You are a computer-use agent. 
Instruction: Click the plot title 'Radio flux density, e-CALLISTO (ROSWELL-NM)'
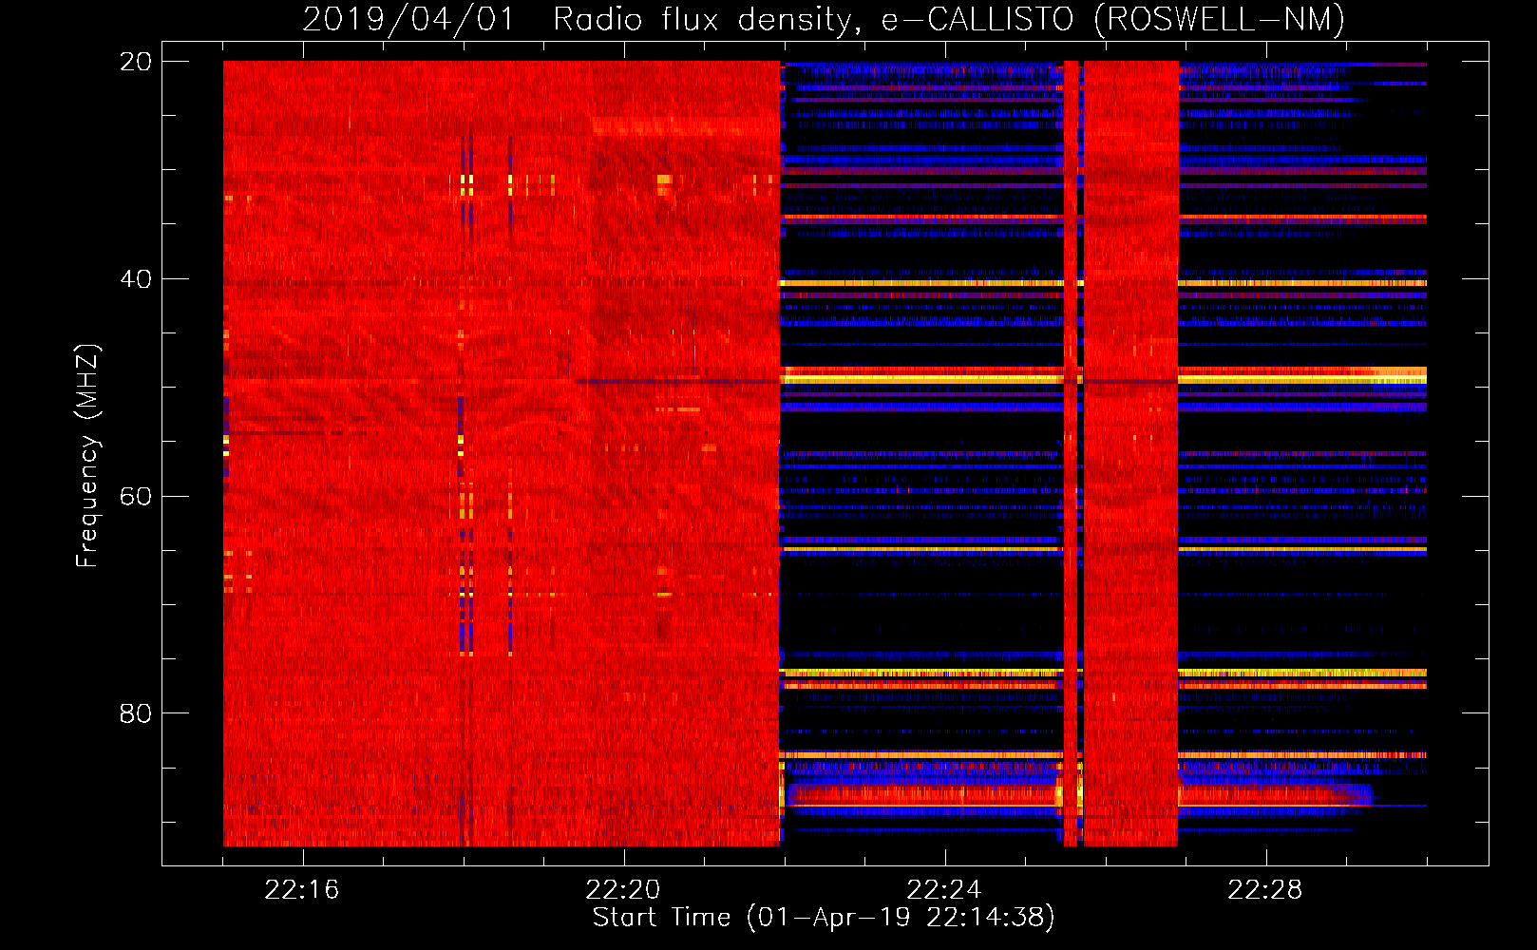click(x=949, y=19)
